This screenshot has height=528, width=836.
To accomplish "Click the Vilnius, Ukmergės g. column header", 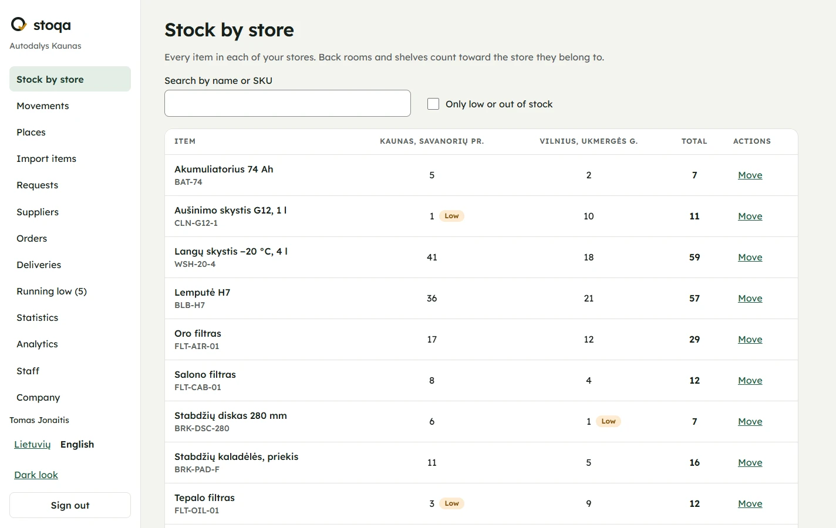I will click(x=588, y=141).
